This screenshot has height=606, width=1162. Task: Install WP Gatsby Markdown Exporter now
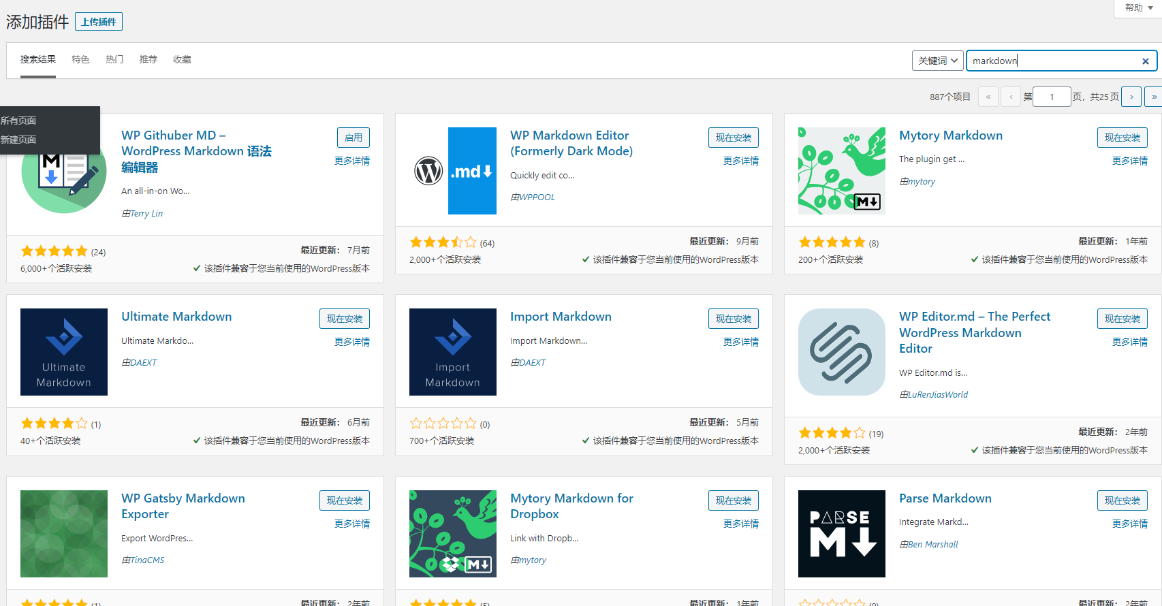pyautogui.click(x=345, y=500)
